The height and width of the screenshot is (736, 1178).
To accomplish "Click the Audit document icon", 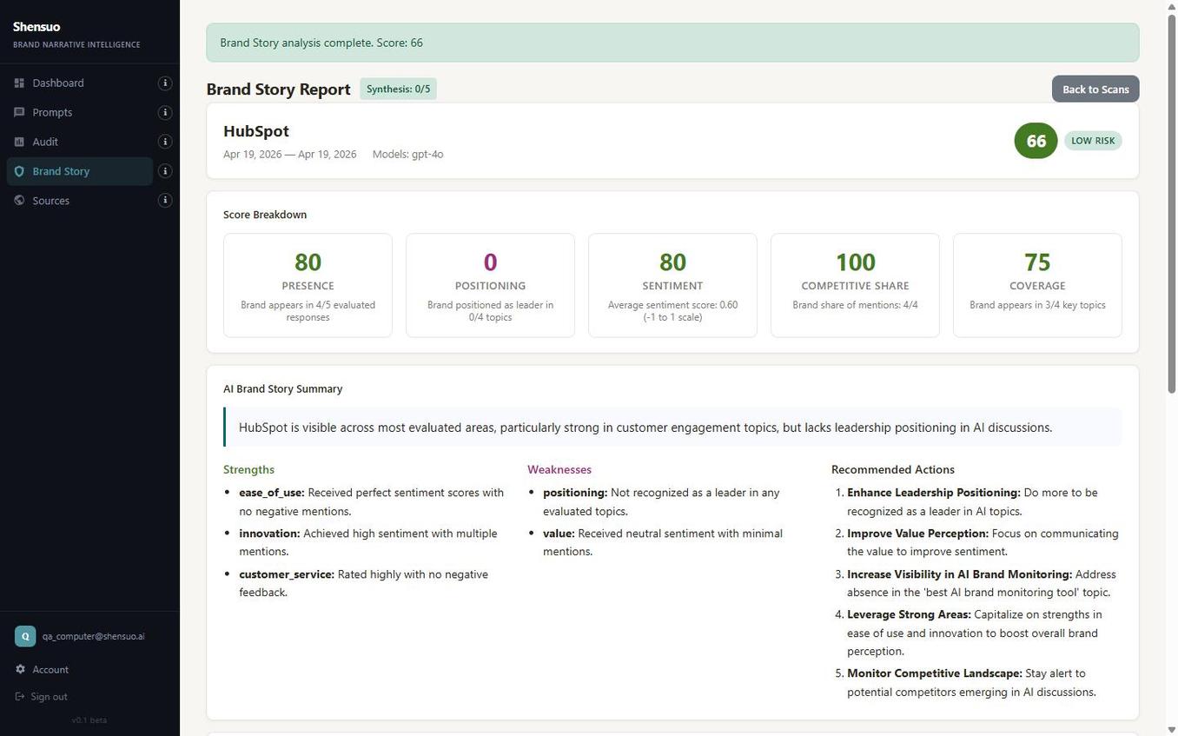I will (x=18, y=142).
